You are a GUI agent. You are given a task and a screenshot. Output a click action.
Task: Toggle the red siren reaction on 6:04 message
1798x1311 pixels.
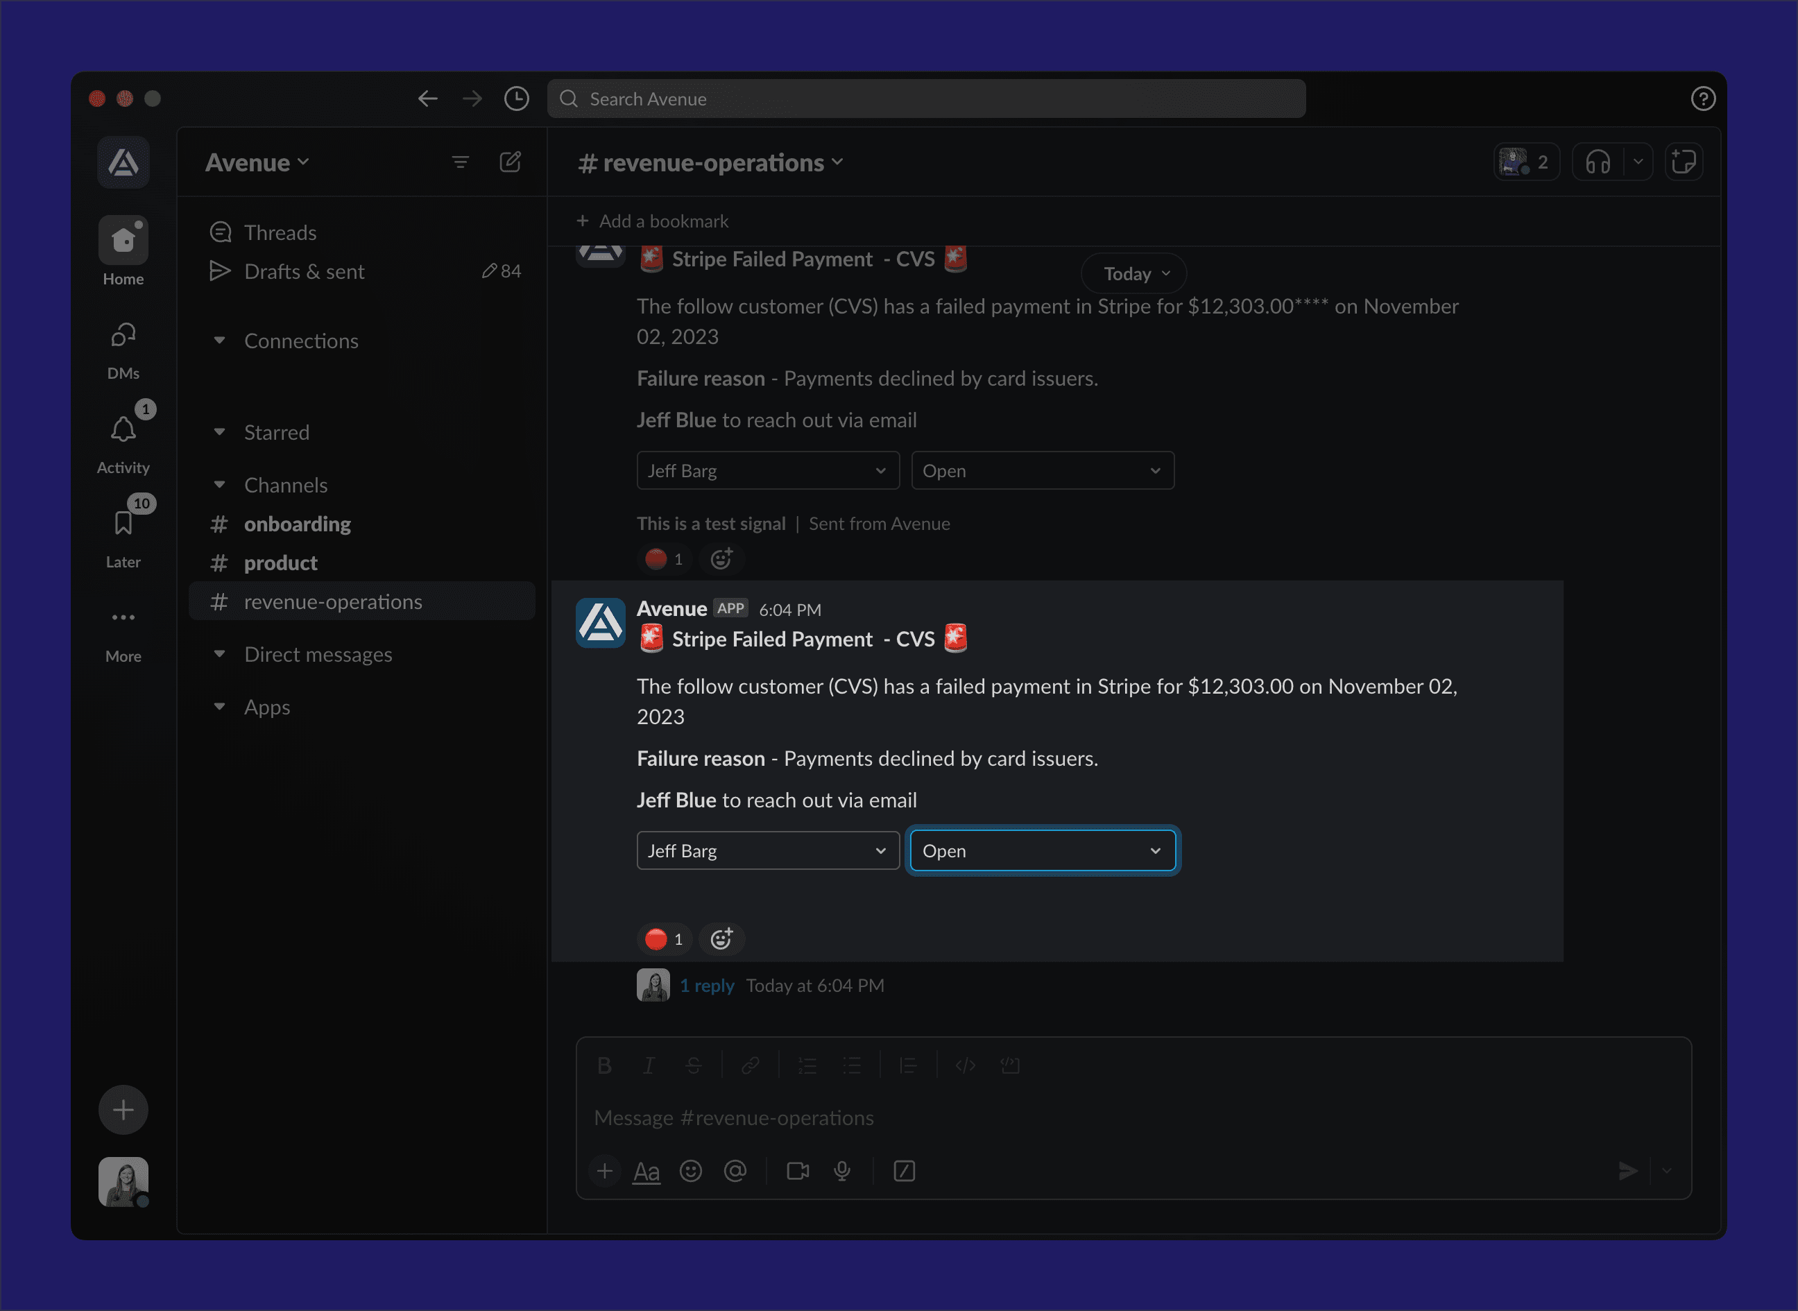click(x=664, y=939)
